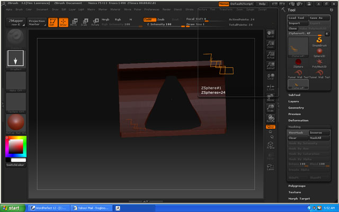Viewport: 339px width, 212px height.
Task: Expand the Preview section
Action: (x=295, y=114)
